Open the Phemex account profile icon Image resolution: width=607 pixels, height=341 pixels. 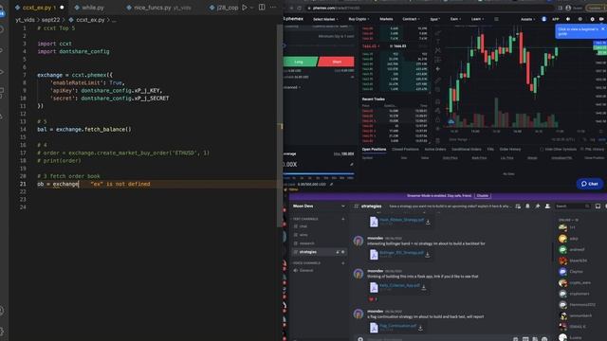[x=543, y=19]
